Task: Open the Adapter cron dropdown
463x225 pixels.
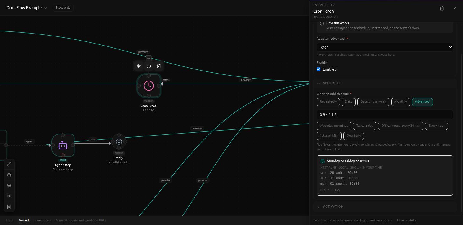Action: coord(385,47)
